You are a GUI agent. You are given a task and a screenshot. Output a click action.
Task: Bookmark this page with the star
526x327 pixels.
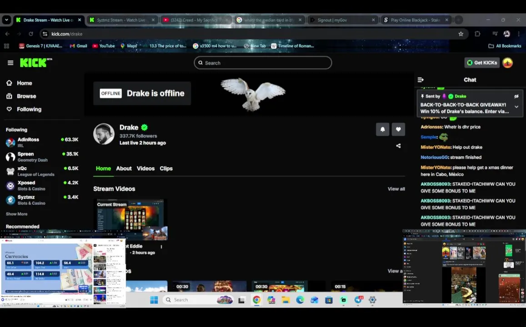[x=461, y=34]
